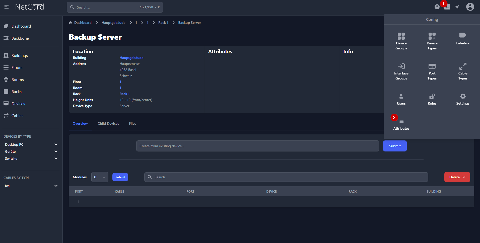
Task: Open the Modules count dropdown
Action: [x=100, y=177]
